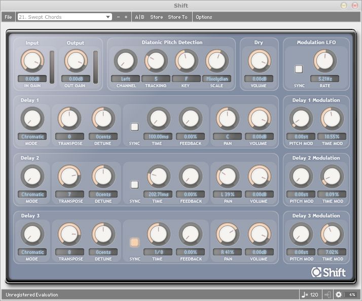This screenshot has height=301, width=362.
Task: Select previous preset with minus button
Action: [118, 17]
